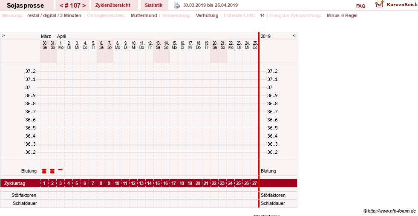Click cycle day 5 in Zyklustag row

77,183
